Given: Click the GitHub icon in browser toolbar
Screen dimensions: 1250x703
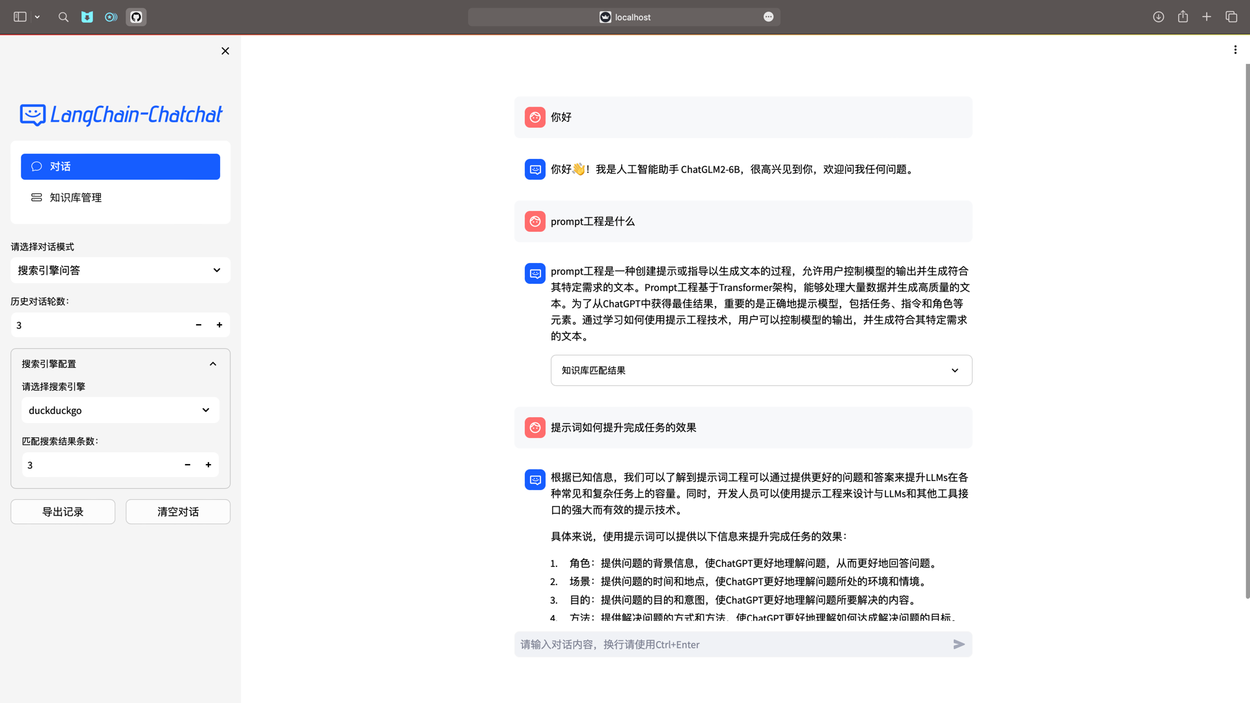Looking at the screenshot, I should click(x=136, y=17).
